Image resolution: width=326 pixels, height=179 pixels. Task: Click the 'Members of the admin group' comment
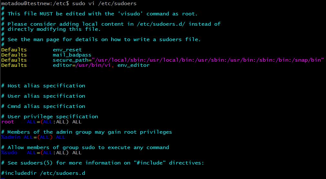tap(87, 132)
